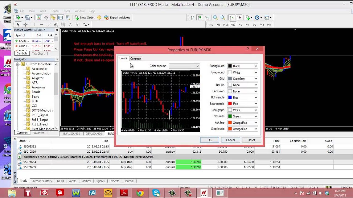353x198 pixels.
Task: Click the red Bear candle color swatch
Action: tap(230, 104)
